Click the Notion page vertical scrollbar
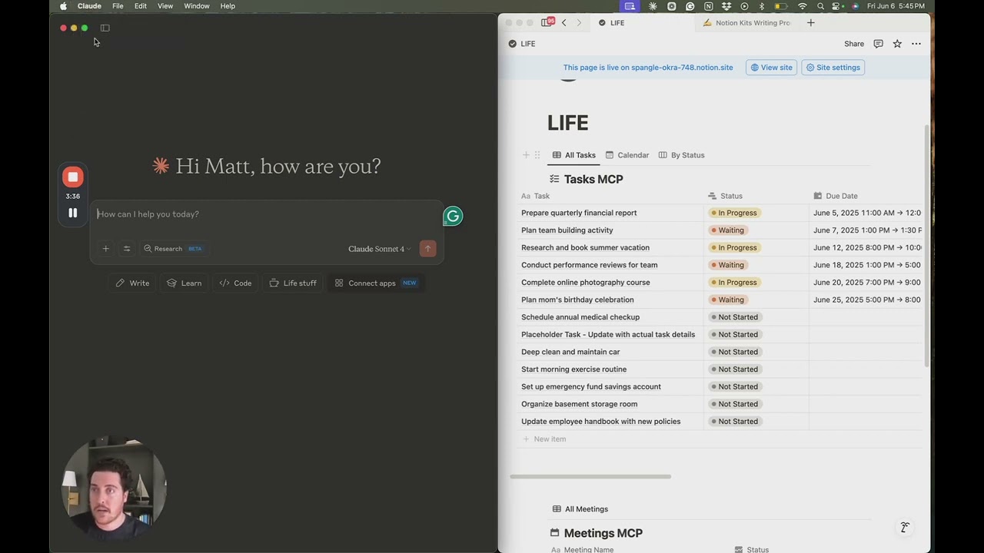This screenshot has height=553, width=984. 926,246
